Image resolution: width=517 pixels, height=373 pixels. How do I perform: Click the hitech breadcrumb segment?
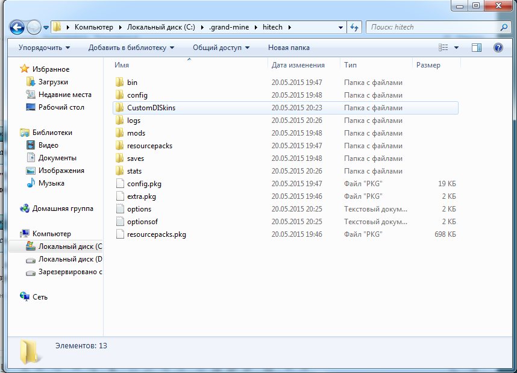coord(272,27)
